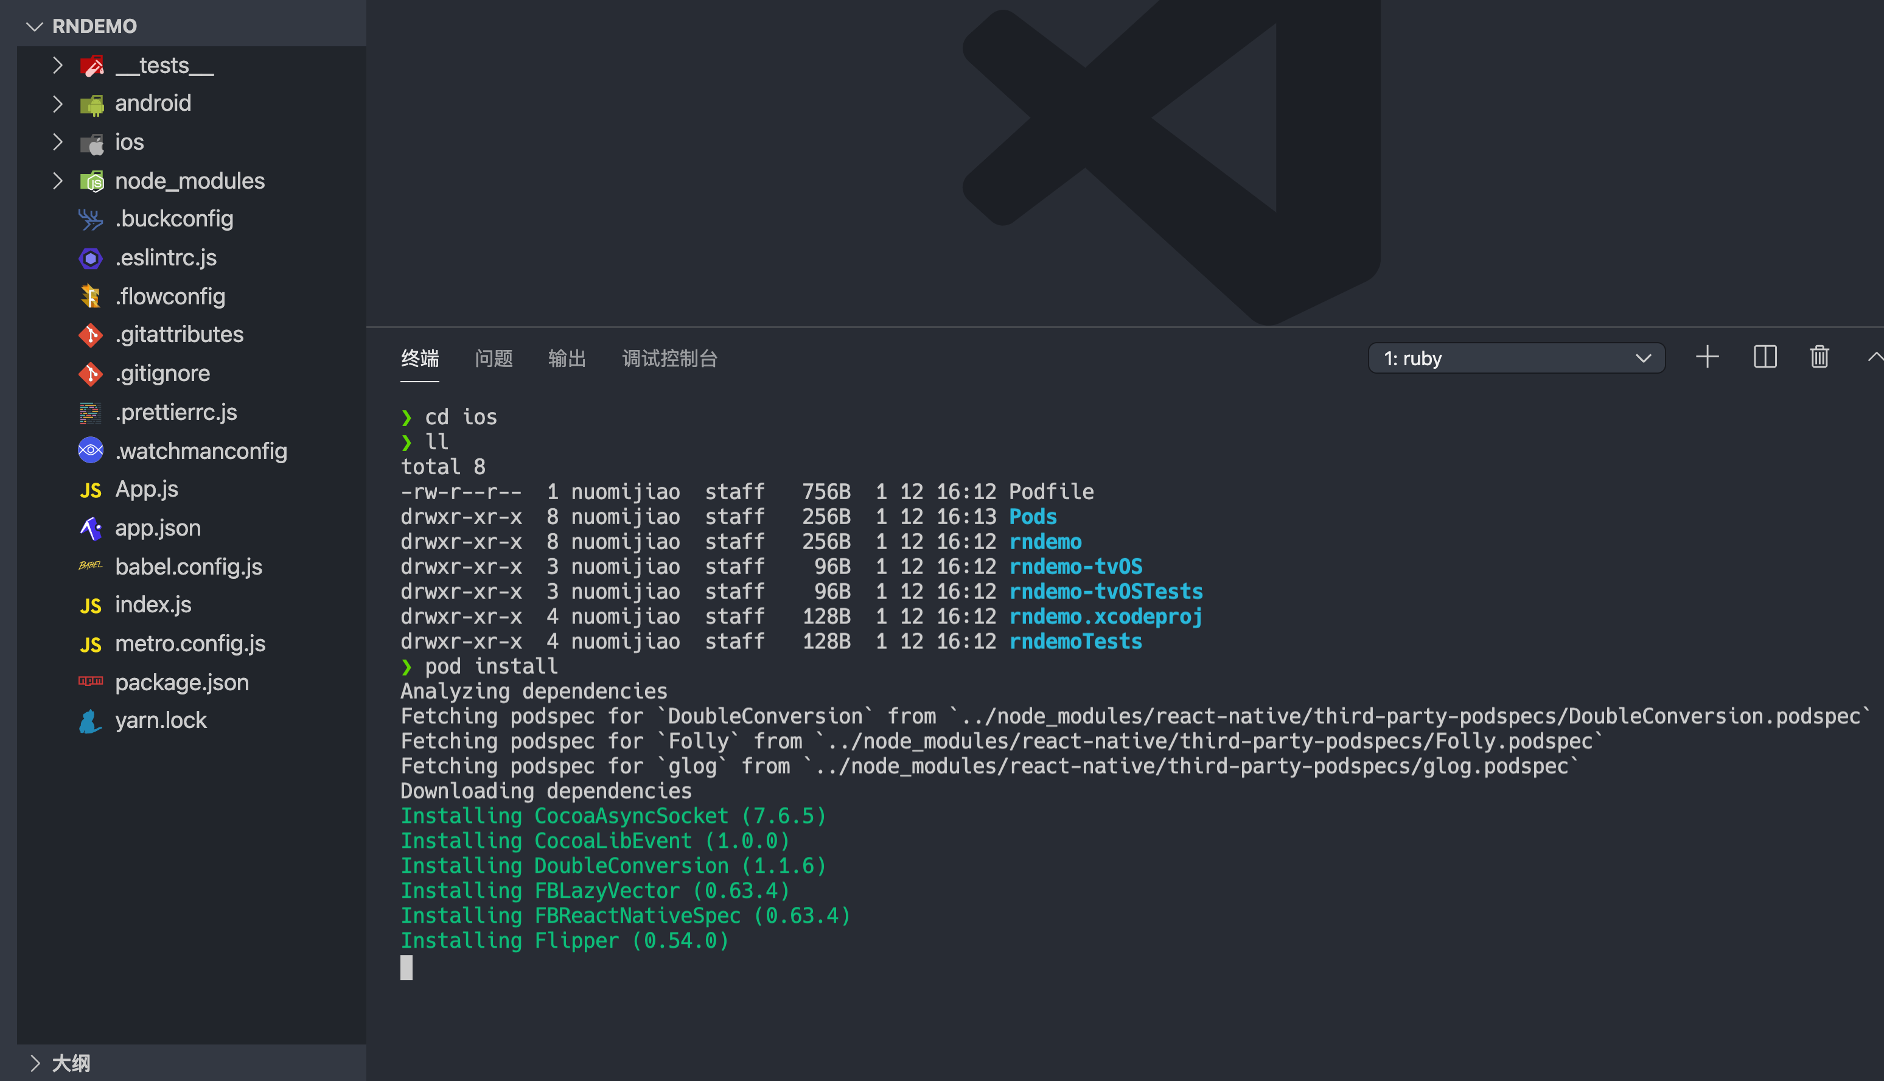The image size is (1884, 1081).
Task: Switch to the 问题 problems tab
Action: tap(494, 359)
